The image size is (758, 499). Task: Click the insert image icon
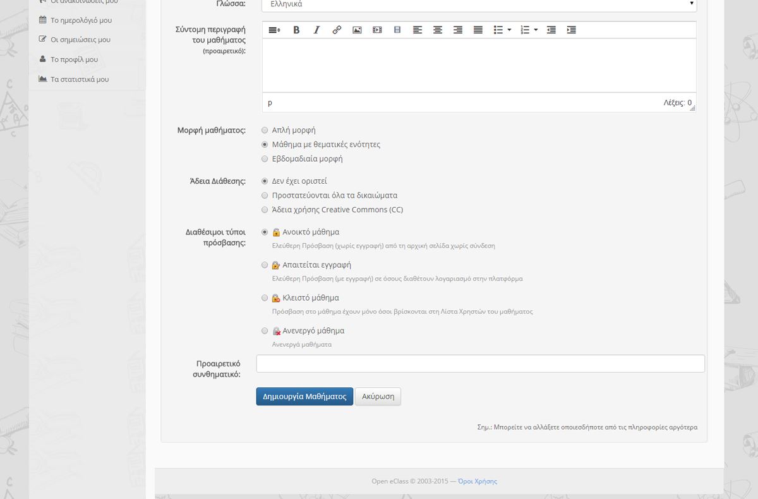357,30
